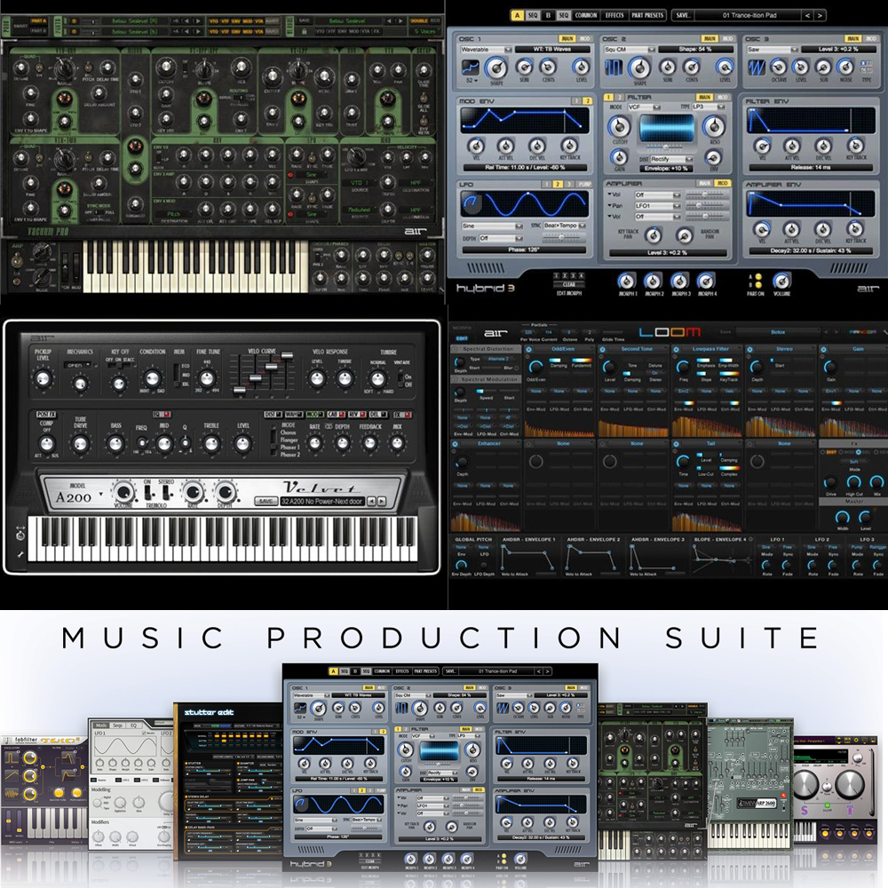The image size is (888, 888).
Task: Click the LFO shape display icon in Hybrid 3
Action: (x=471, y=204)
